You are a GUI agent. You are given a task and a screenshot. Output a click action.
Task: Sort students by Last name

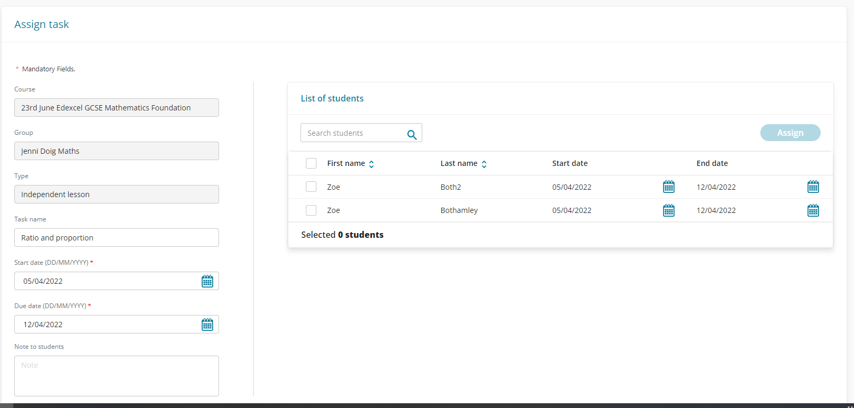(484, 164)
